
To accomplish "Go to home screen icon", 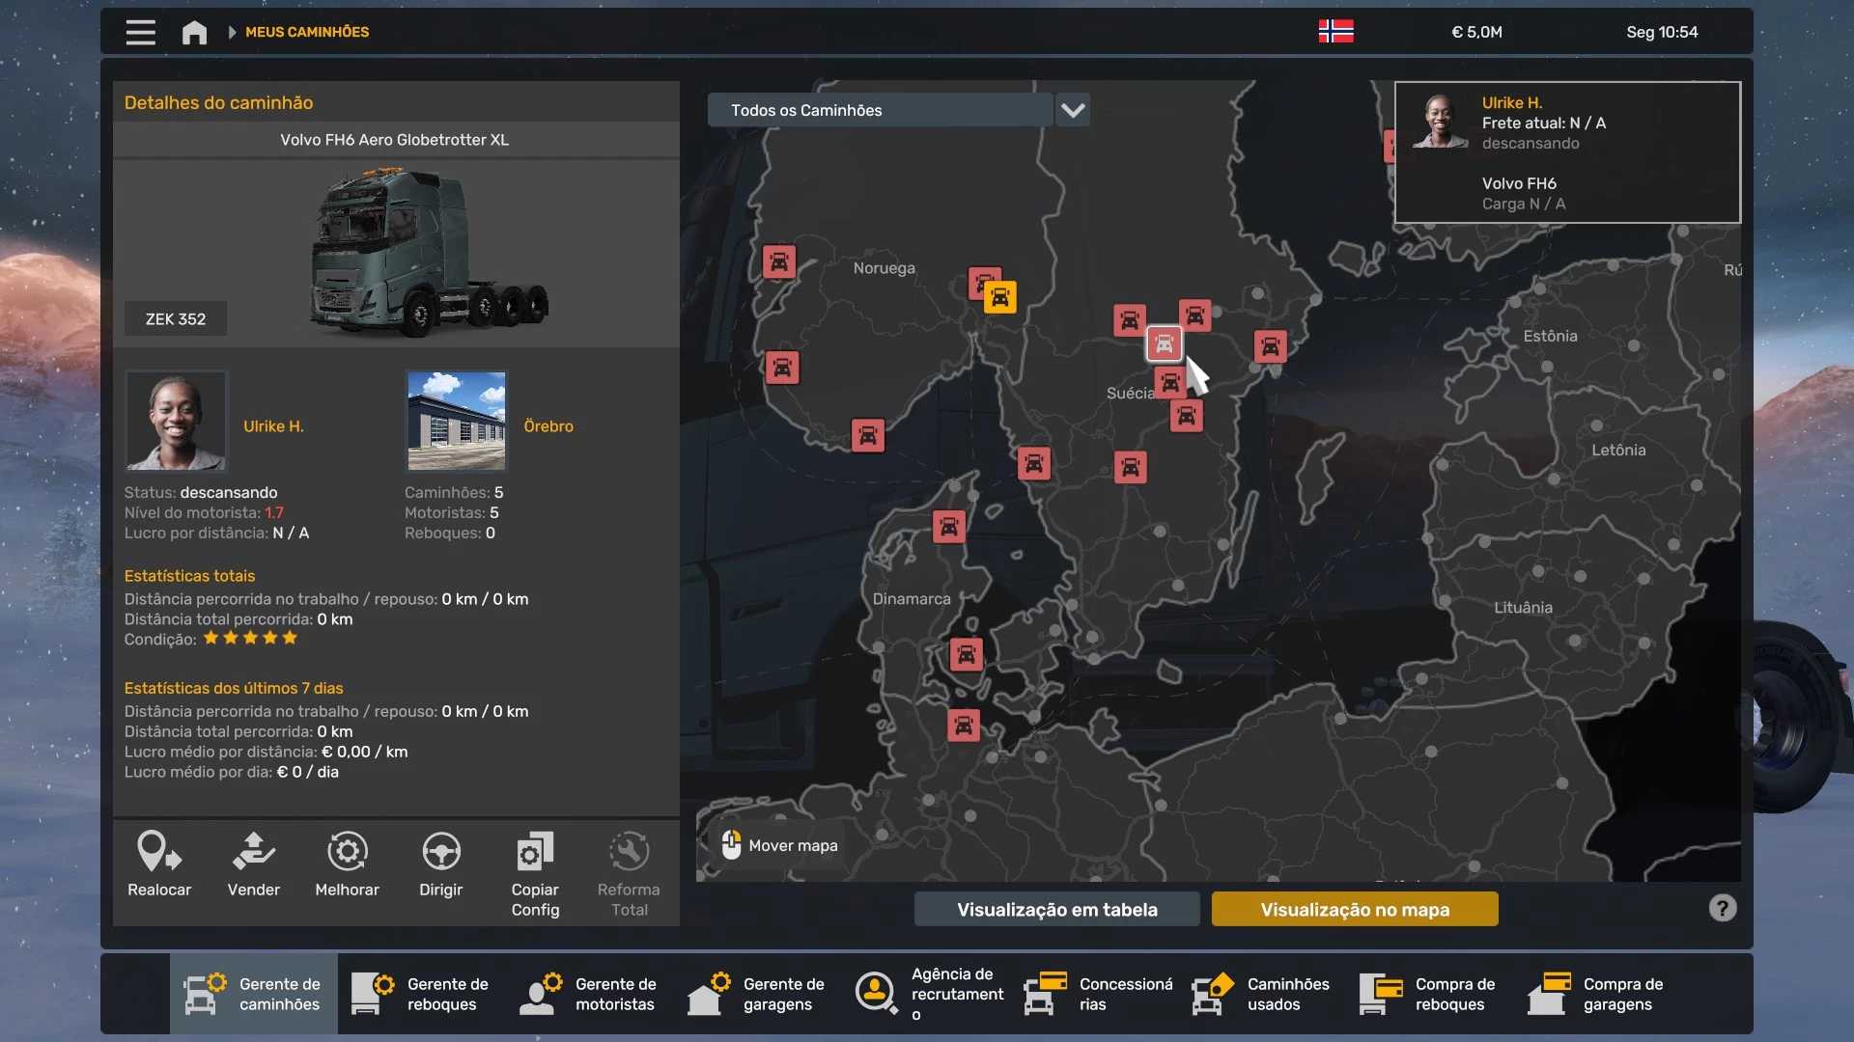I will tap(194, 33).
